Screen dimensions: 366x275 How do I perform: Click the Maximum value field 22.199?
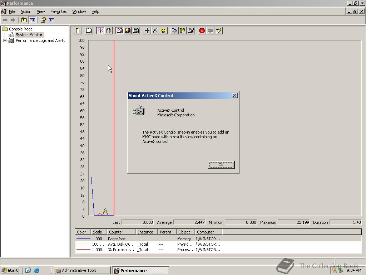(x=294, y=222)
